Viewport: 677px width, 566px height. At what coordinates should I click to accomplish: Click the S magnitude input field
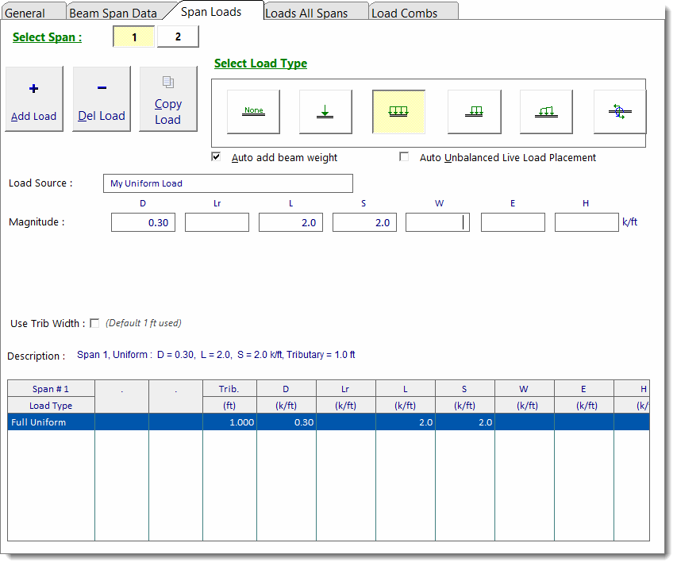[x=364, y=222]
